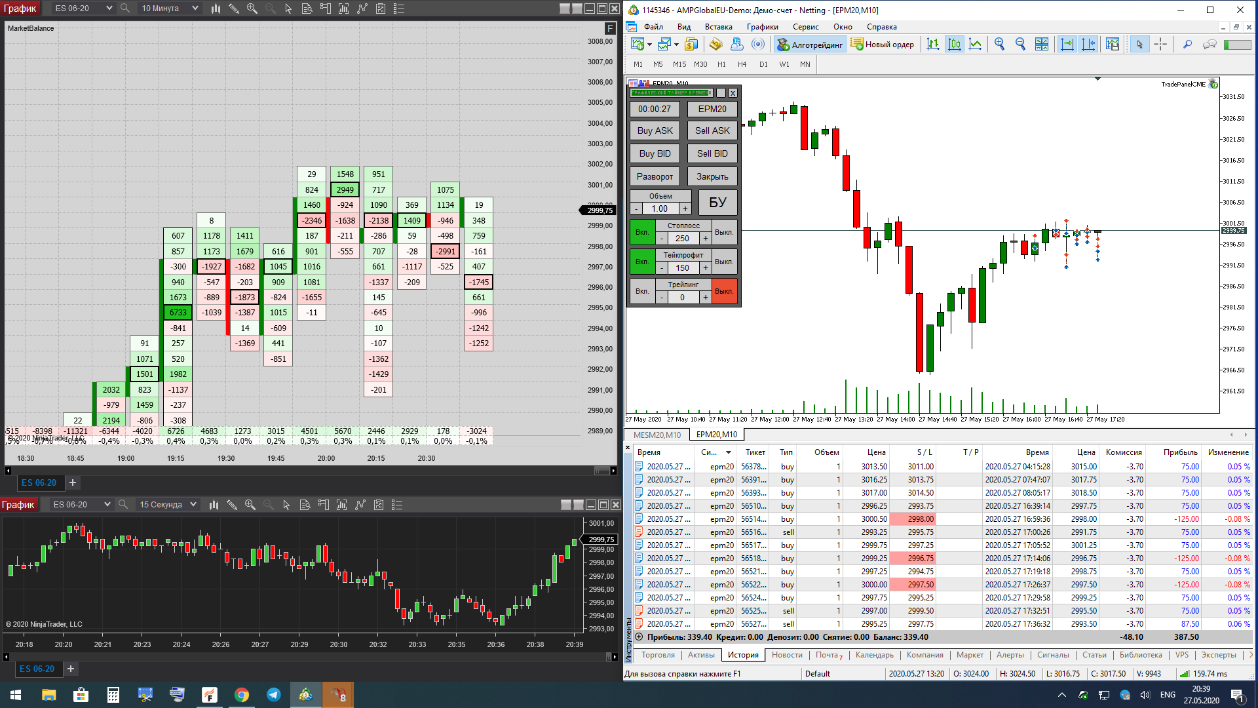Toggle Алготрейдинг algorithmic trading

[x=810, y=45]
